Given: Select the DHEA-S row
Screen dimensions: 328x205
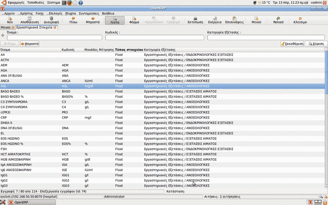Looking at the screenshot, I should click(x=162, y=123).
